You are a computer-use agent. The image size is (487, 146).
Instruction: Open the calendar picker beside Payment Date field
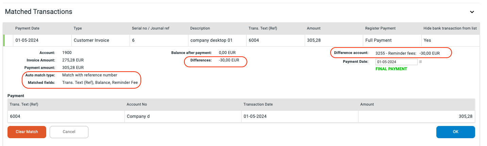(420, 62)
